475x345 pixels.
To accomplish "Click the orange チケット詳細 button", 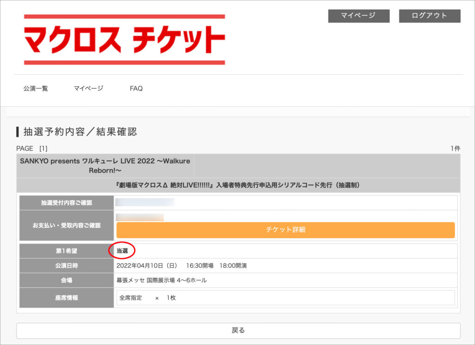I will coord(285,230).
